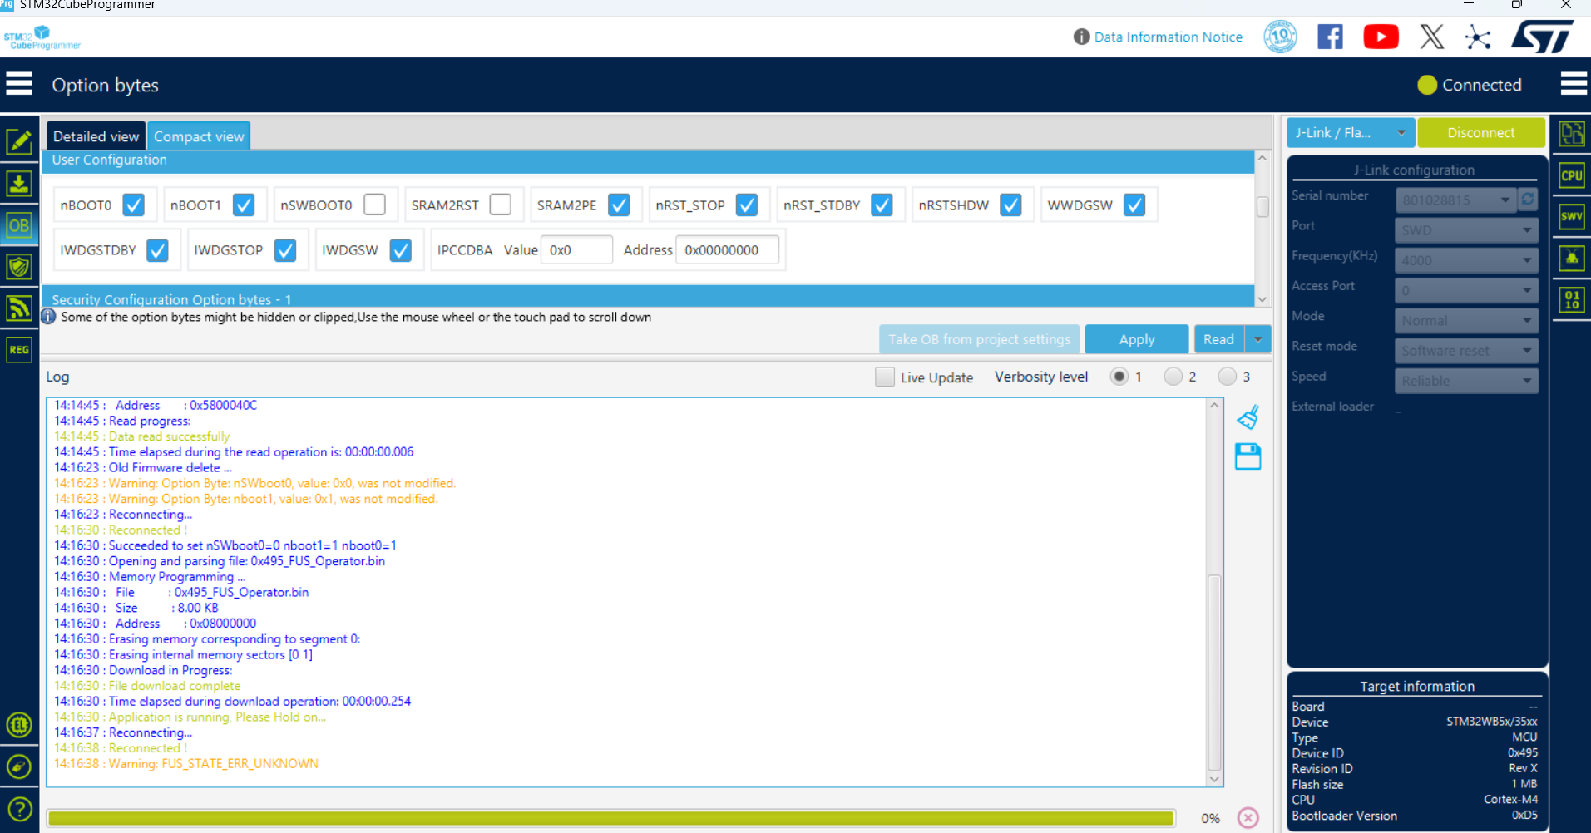Select the wireless firmware update panel
The image size is (1591, 833).
(20, 308)
